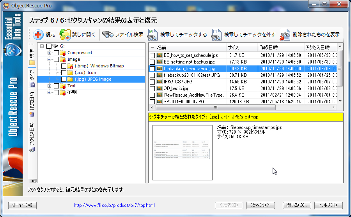The width and height of the screenshot is (351, 217).
Task: Tick the checkbox for EB_how_to_set_schedule.jpg
Action: (152, 55)
